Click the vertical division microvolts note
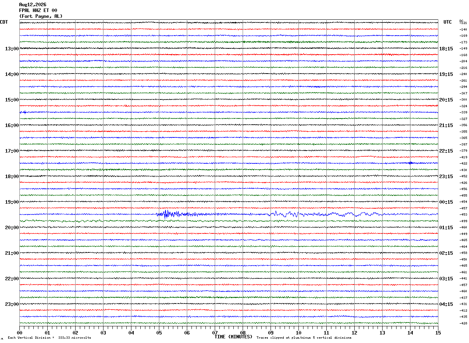Screen dimensions: 469x343 click(x=49, y=338)
